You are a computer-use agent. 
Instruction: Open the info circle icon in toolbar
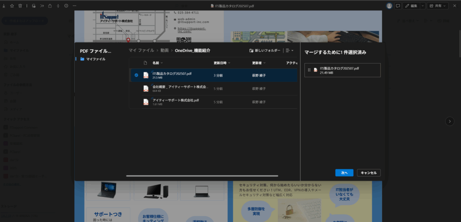tap(66, 6)
